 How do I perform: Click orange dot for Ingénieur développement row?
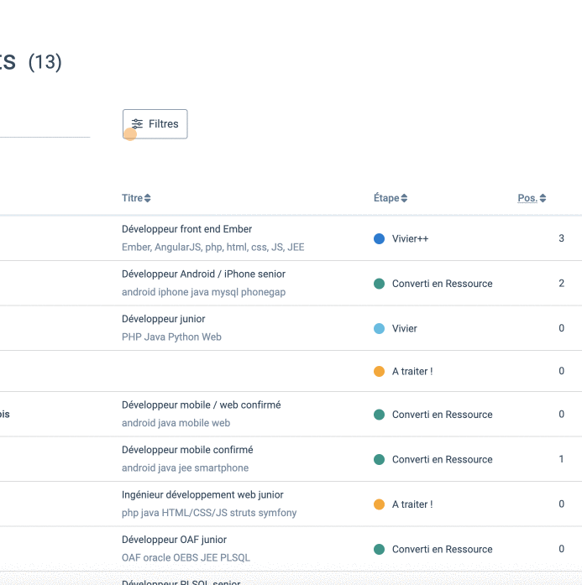pos(379,504)
